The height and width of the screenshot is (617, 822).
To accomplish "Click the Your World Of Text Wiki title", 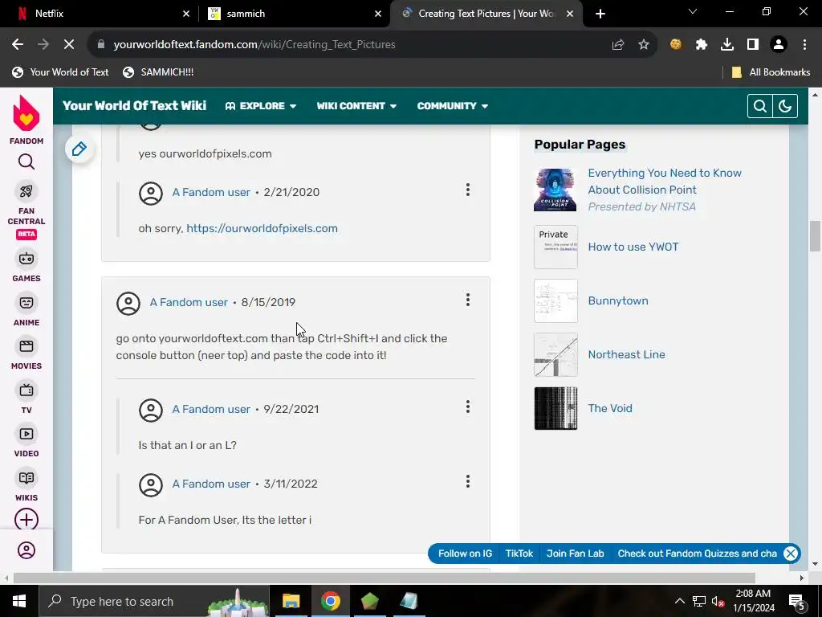I will point(134,106).
